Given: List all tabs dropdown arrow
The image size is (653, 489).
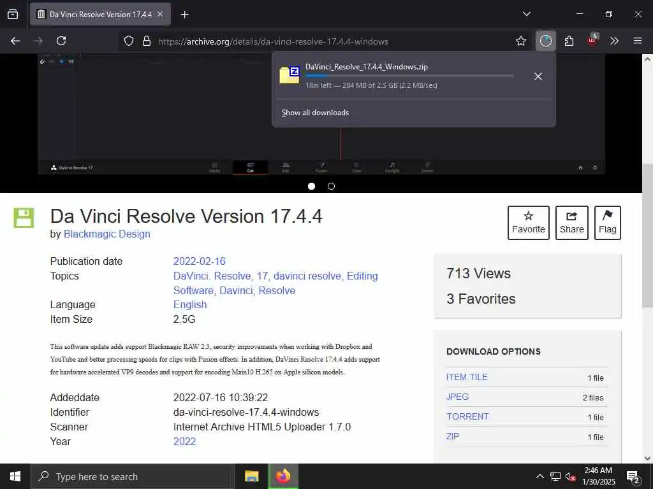Looking at the screenshot, I should pyautogui.click(x=526, y=14).
